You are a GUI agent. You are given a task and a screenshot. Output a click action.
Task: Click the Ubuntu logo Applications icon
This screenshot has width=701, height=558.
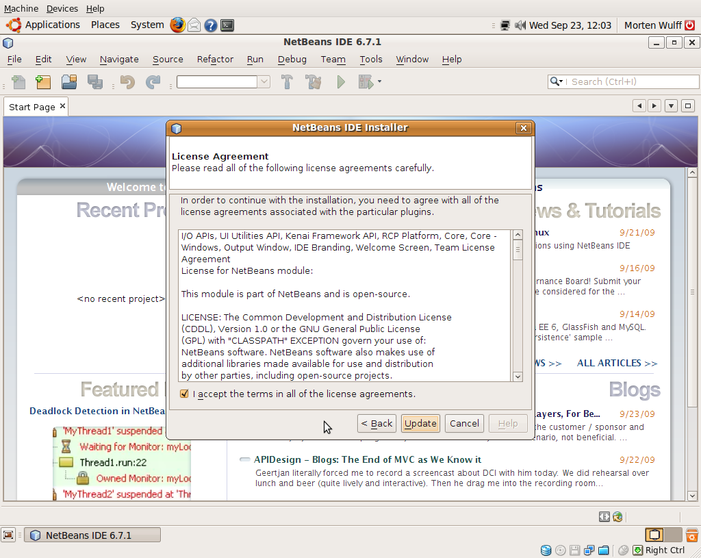(14, 25)
